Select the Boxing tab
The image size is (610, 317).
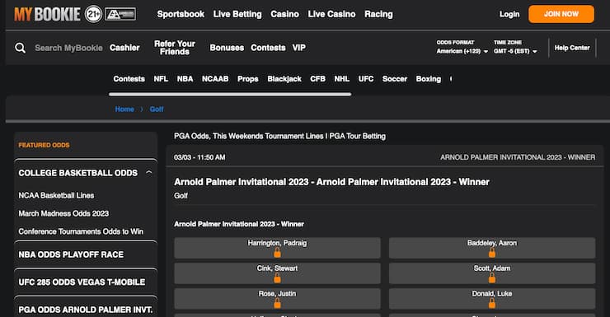(x=429, y=79)
